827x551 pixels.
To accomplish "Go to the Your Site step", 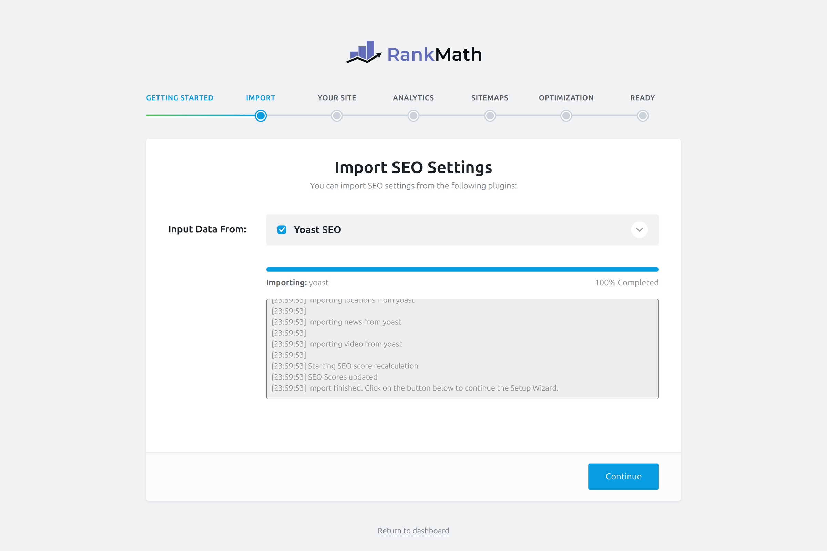I will click(337, 98).
